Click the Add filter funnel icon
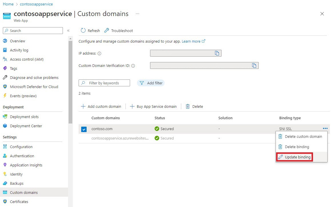 142,83
